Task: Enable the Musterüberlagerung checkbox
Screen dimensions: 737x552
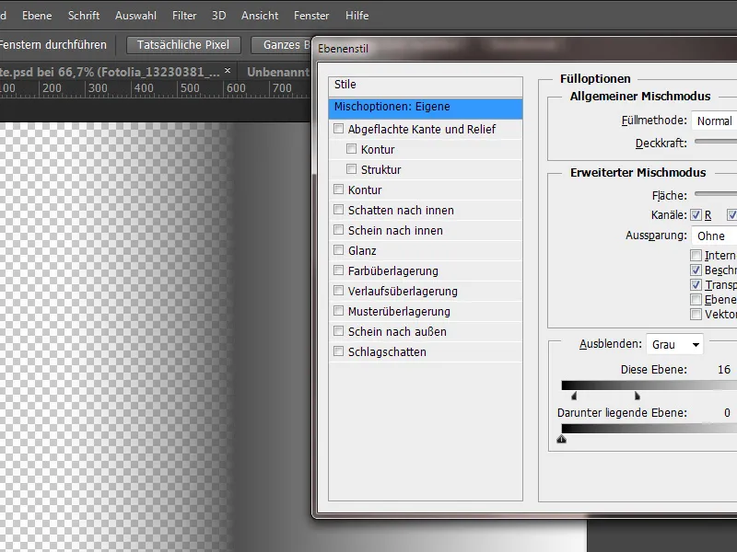Action: tap(338, 310)
